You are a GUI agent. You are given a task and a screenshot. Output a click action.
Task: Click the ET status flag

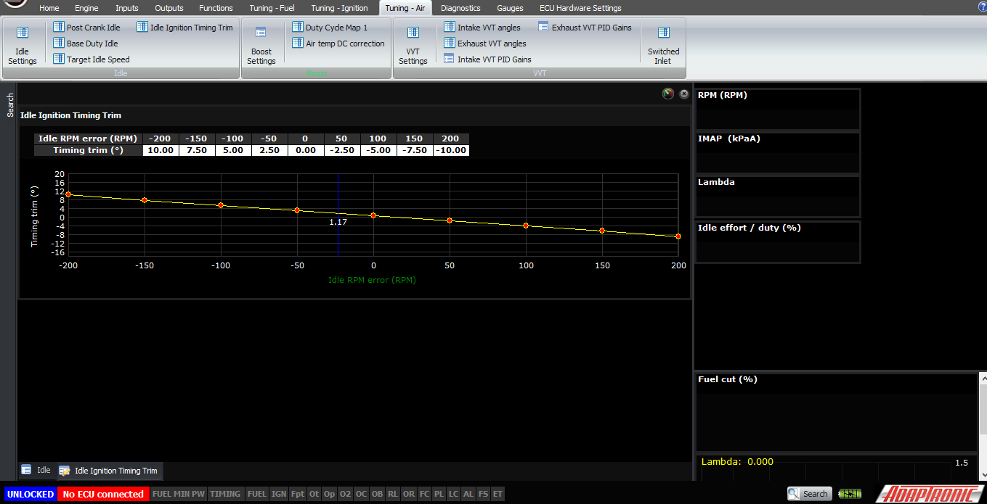click(x=497, y=494)
